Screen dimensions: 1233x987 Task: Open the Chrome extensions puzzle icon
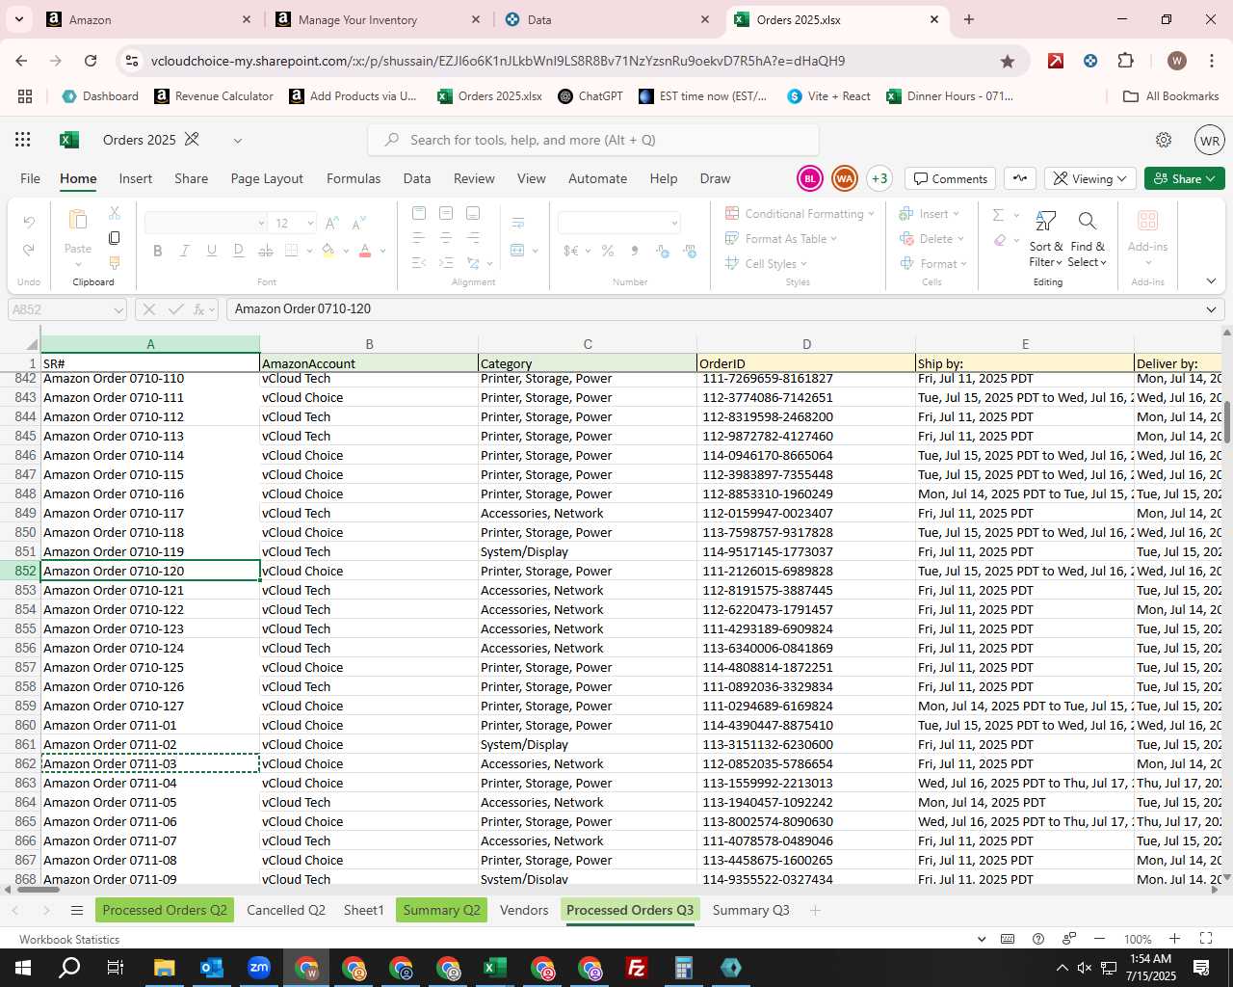(x=1125, y=61)
